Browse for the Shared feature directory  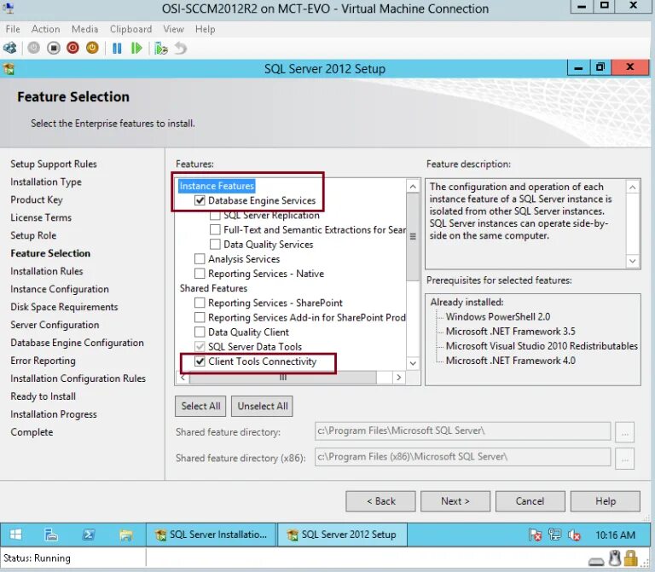point(625,432)
